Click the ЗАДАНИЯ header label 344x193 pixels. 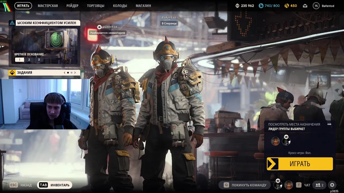pos(24,73)
